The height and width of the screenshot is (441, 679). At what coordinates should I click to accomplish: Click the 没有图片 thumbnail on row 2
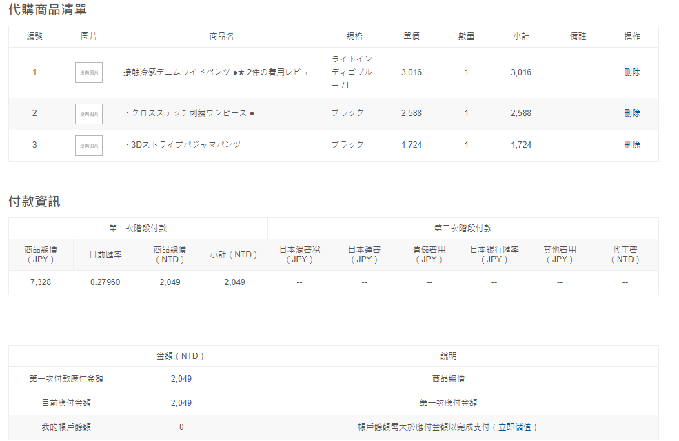click(88, 112)
